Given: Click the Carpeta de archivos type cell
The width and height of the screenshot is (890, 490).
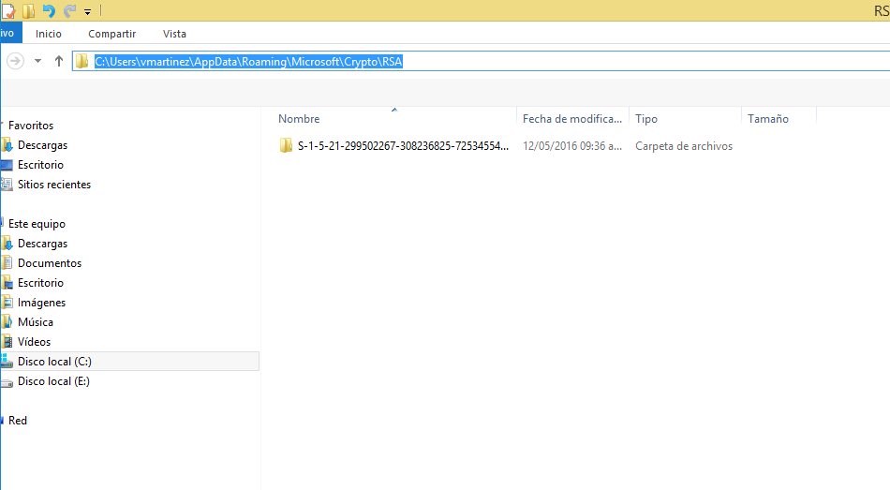Looking at the screenshot, I should point(684,146).
